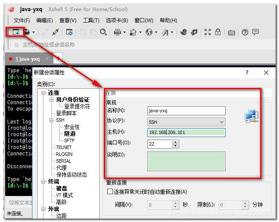Open the 窗口(W) menu
Screen dimensions: 279x222
(x=144, y=20)
